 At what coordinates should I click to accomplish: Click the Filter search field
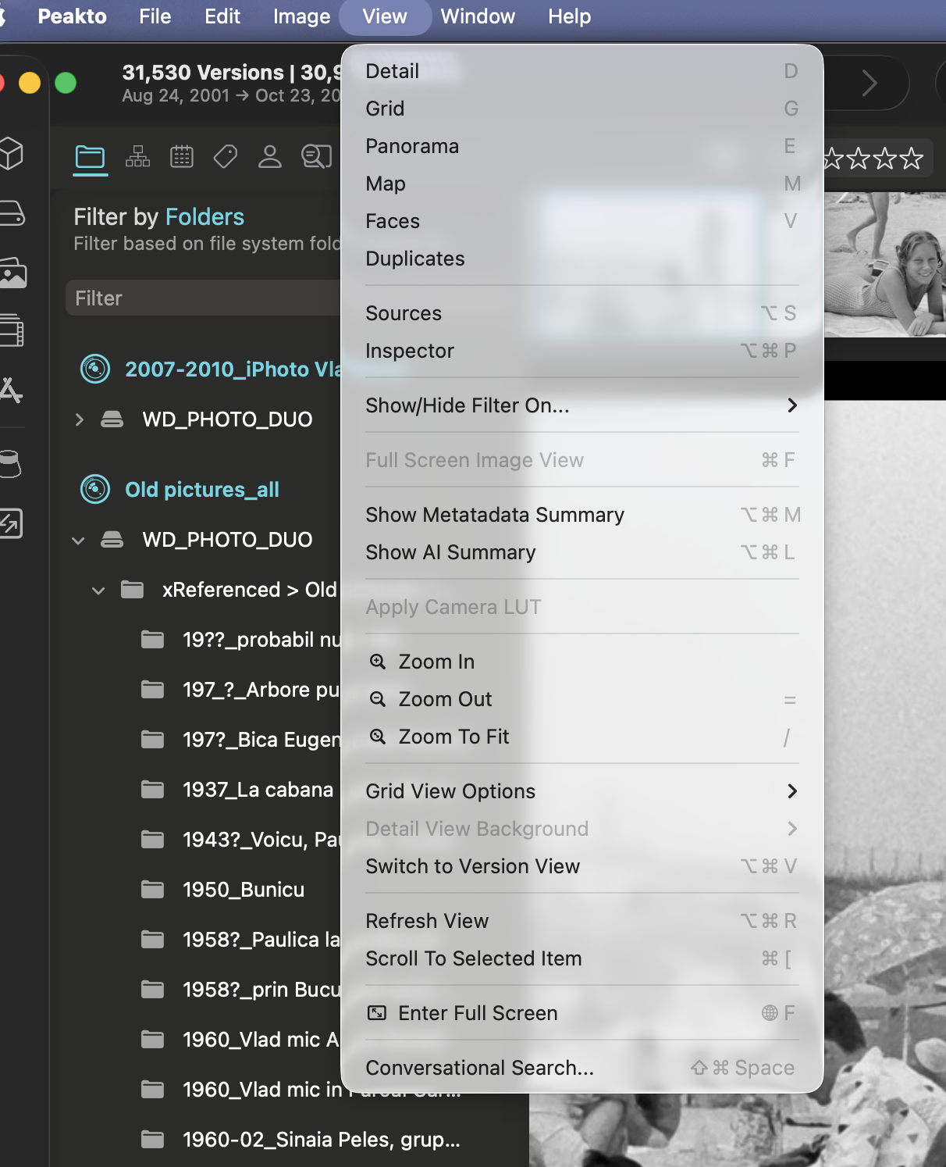tap(203, 298)
